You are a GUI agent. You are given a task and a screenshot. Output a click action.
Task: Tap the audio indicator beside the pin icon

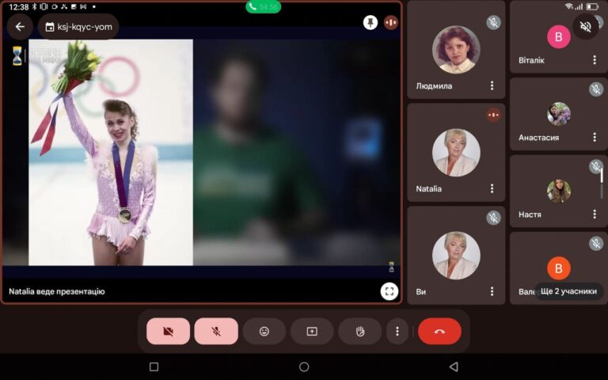tap(391, 22)
